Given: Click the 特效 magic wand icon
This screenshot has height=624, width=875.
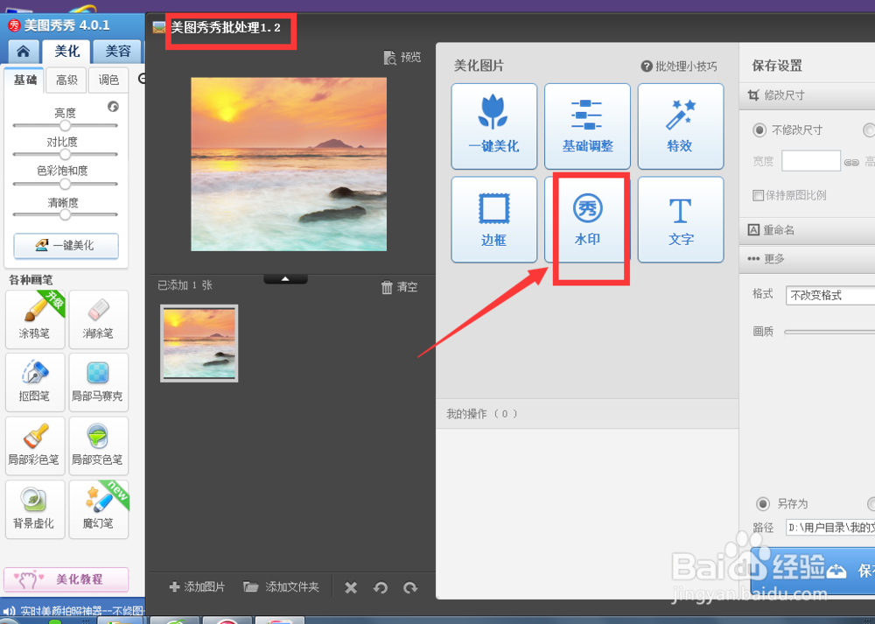Looking at the screenshot, I should point(681,125).
